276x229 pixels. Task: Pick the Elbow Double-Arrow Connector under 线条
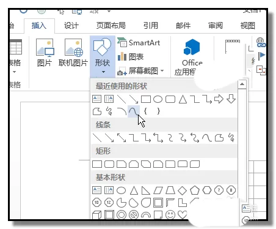pos(158,138)
